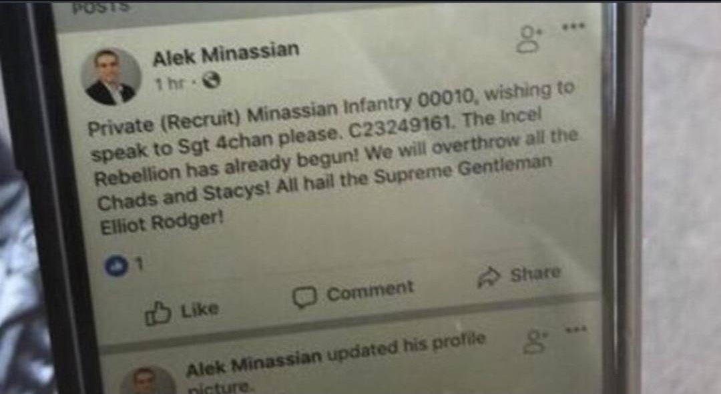Tap the Share label text
Viewport: 721px width, 394px height.
535,273
